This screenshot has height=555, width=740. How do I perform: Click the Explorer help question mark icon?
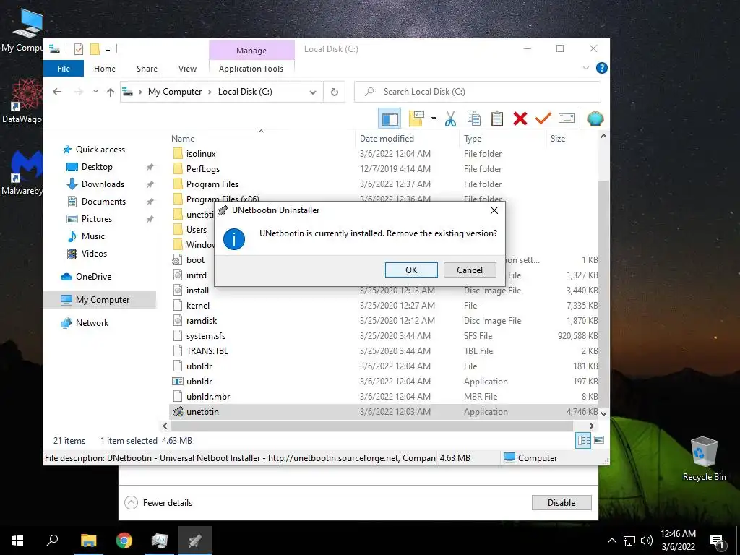[x=602, y=68]
